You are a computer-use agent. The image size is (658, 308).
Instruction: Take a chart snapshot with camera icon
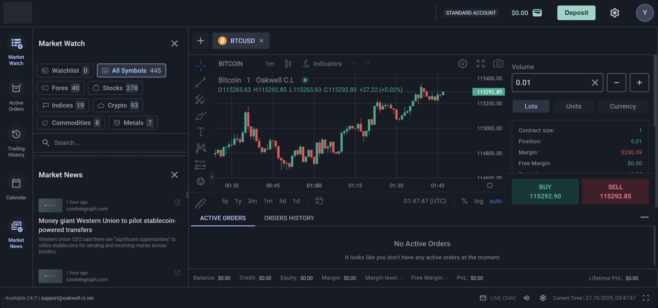click(x=498, y=64)
